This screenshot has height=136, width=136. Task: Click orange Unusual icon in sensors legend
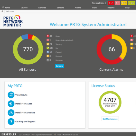48,56
